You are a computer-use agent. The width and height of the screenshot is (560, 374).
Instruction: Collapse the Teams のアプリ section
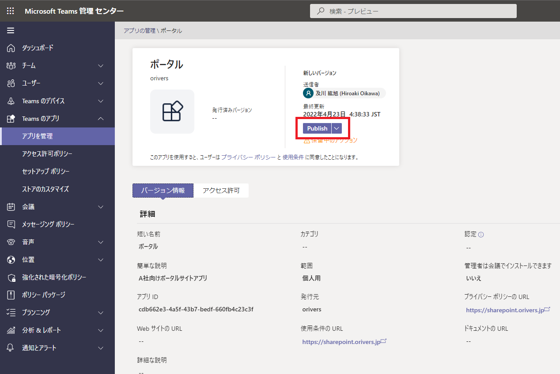tap(101, 119)
